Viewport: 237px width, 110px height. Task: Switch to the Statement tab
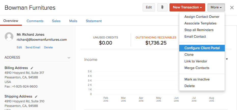(x=94, y=21)
